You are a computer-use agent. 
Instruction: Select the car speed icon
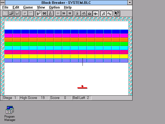coord(89,13)
